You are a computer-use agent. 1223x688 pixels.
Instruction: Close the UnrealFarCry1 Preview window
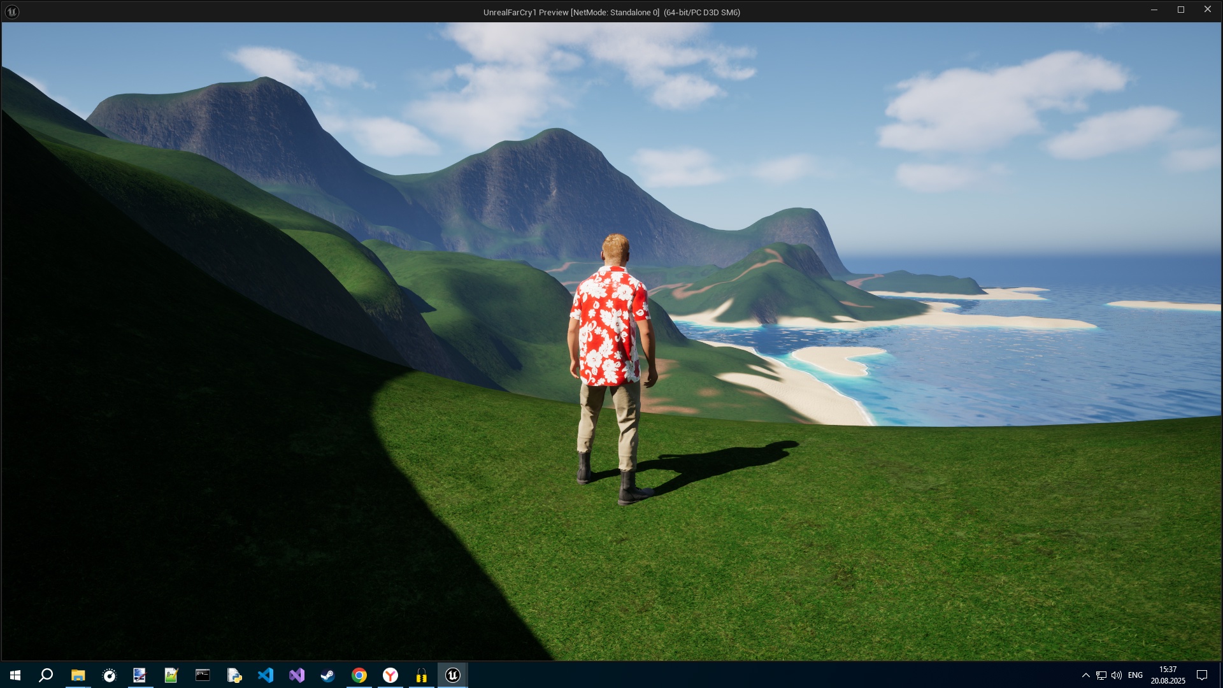(x=1207, y=10)
